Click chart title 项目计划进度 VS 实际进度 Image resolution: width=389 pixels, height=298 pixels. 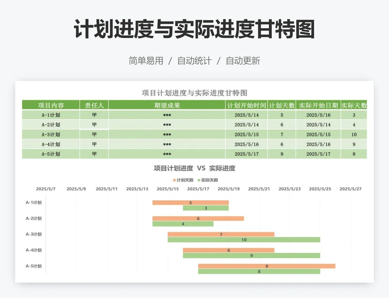pyautogui.click(x=194, y=168)
